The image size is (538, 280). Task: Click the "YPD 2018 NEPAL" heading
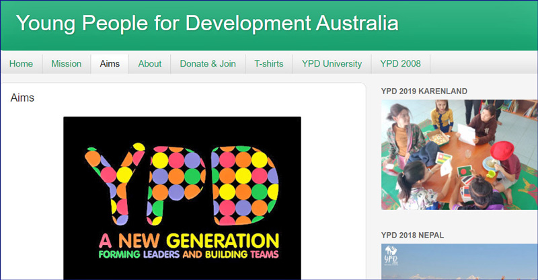click(412, 236)
